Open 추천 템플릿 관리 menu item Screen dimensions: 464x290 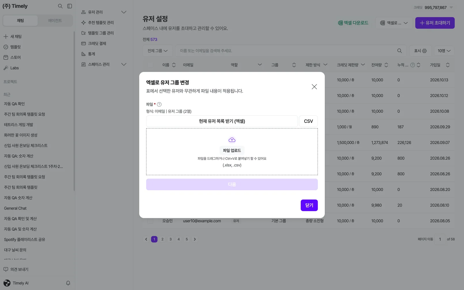click(x=101, y=23)
